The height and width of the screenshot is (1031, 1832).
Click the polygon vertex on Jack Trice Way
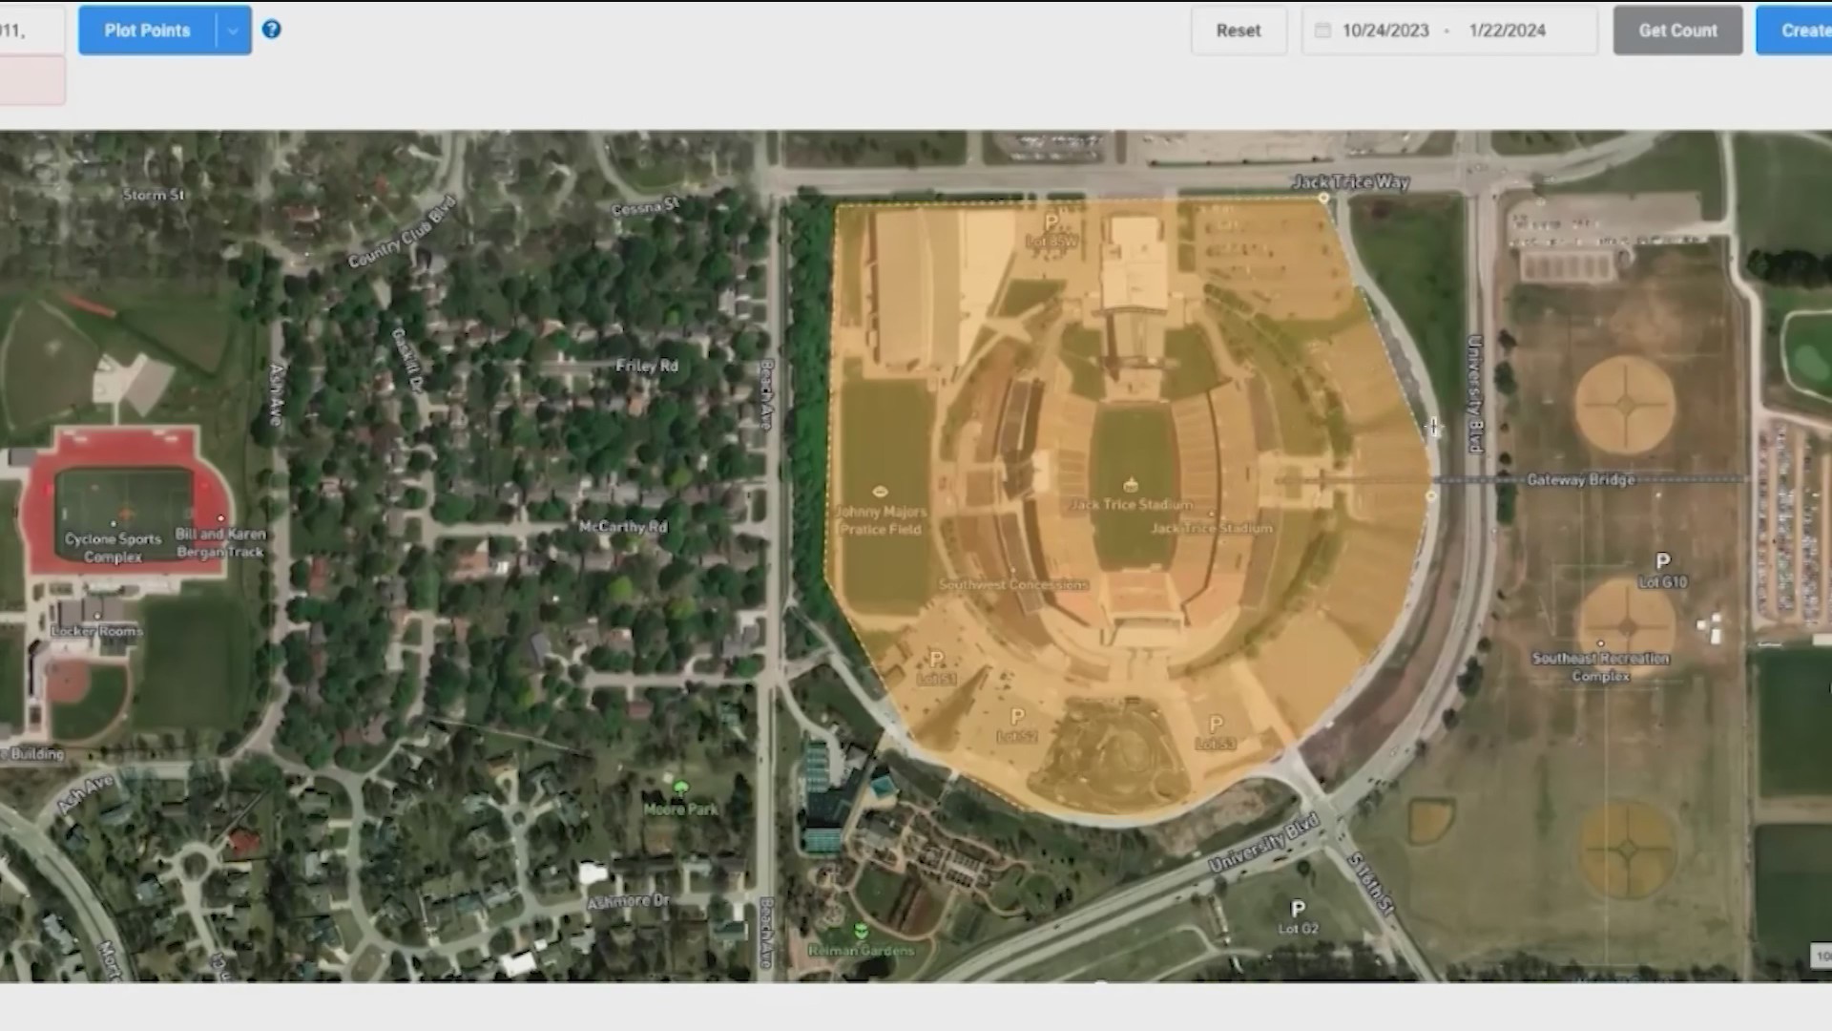click(x=1322, y=198)
